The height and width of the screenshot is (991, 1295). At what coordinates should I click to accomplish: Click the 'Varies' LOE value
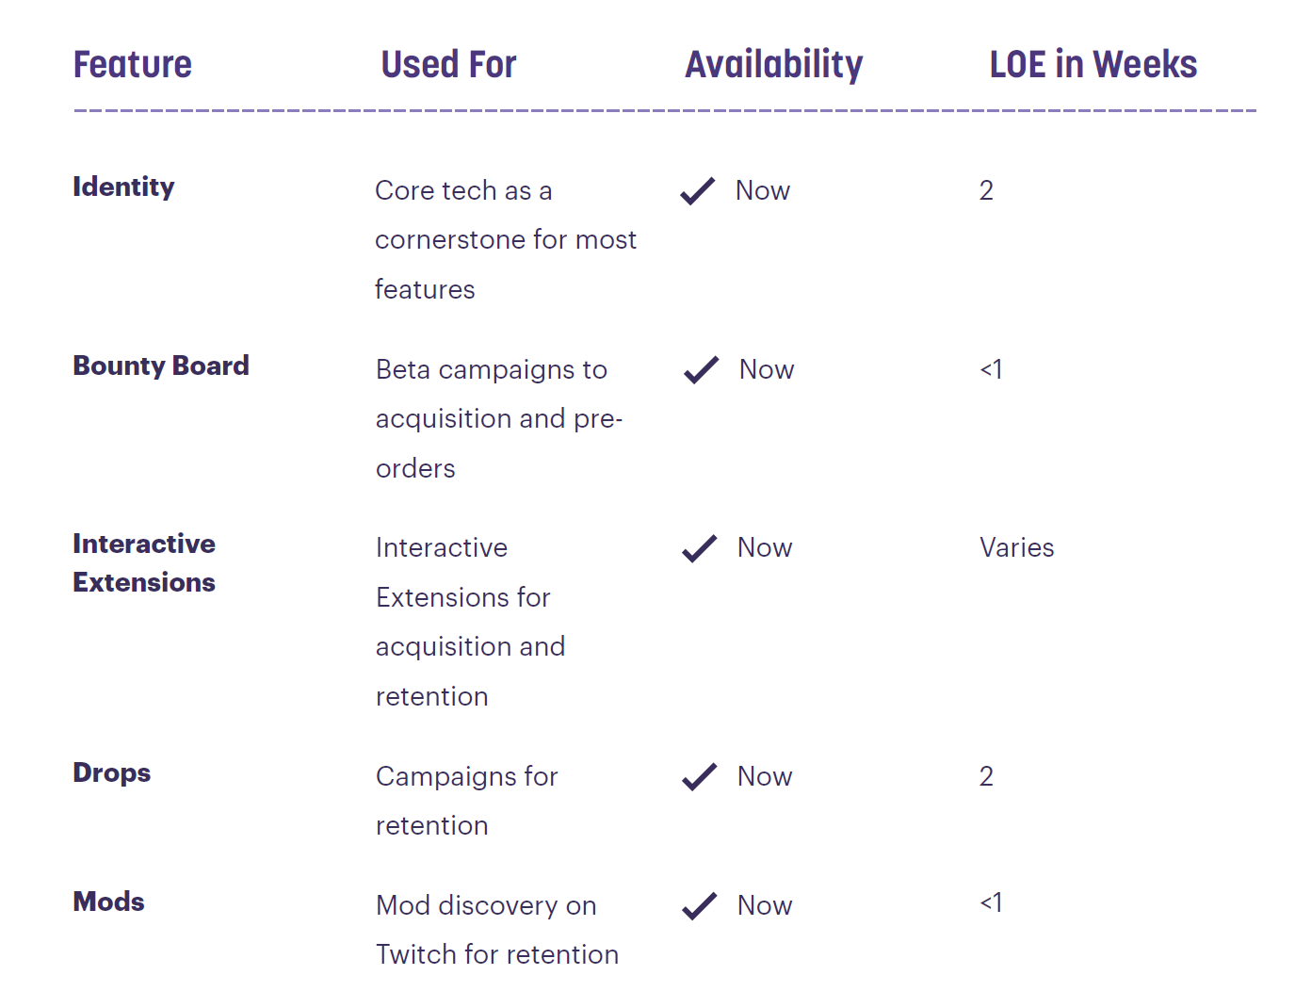1017,547
